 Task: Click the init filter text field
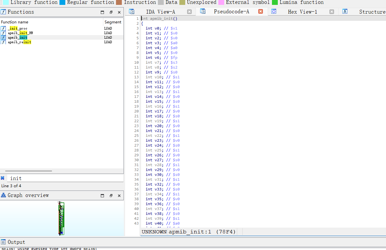(65, 178)
